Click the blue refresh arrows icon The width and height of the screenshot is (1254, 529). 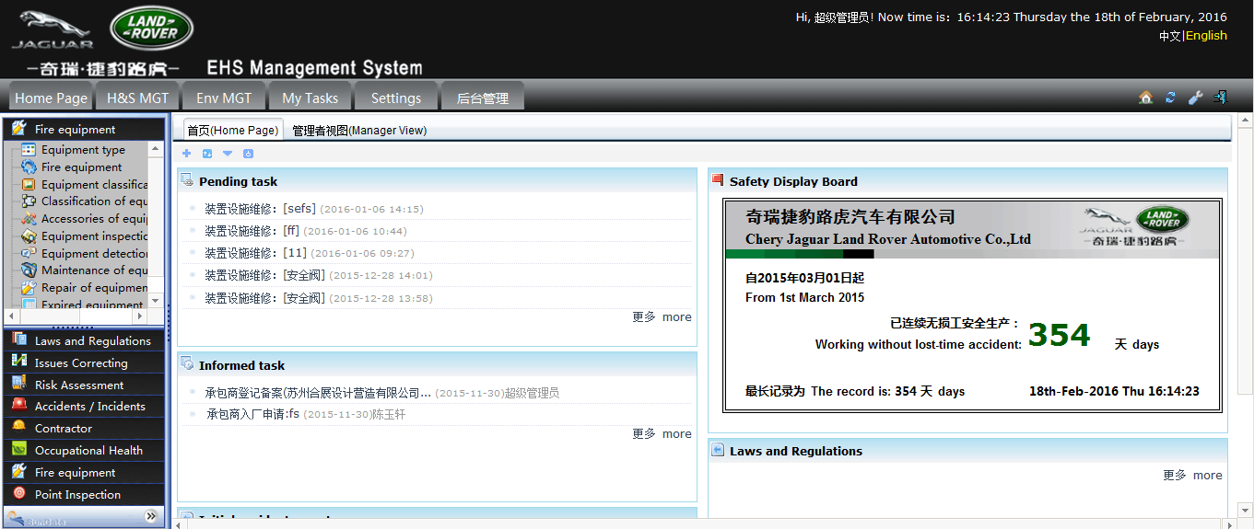tap(1170, 98)
